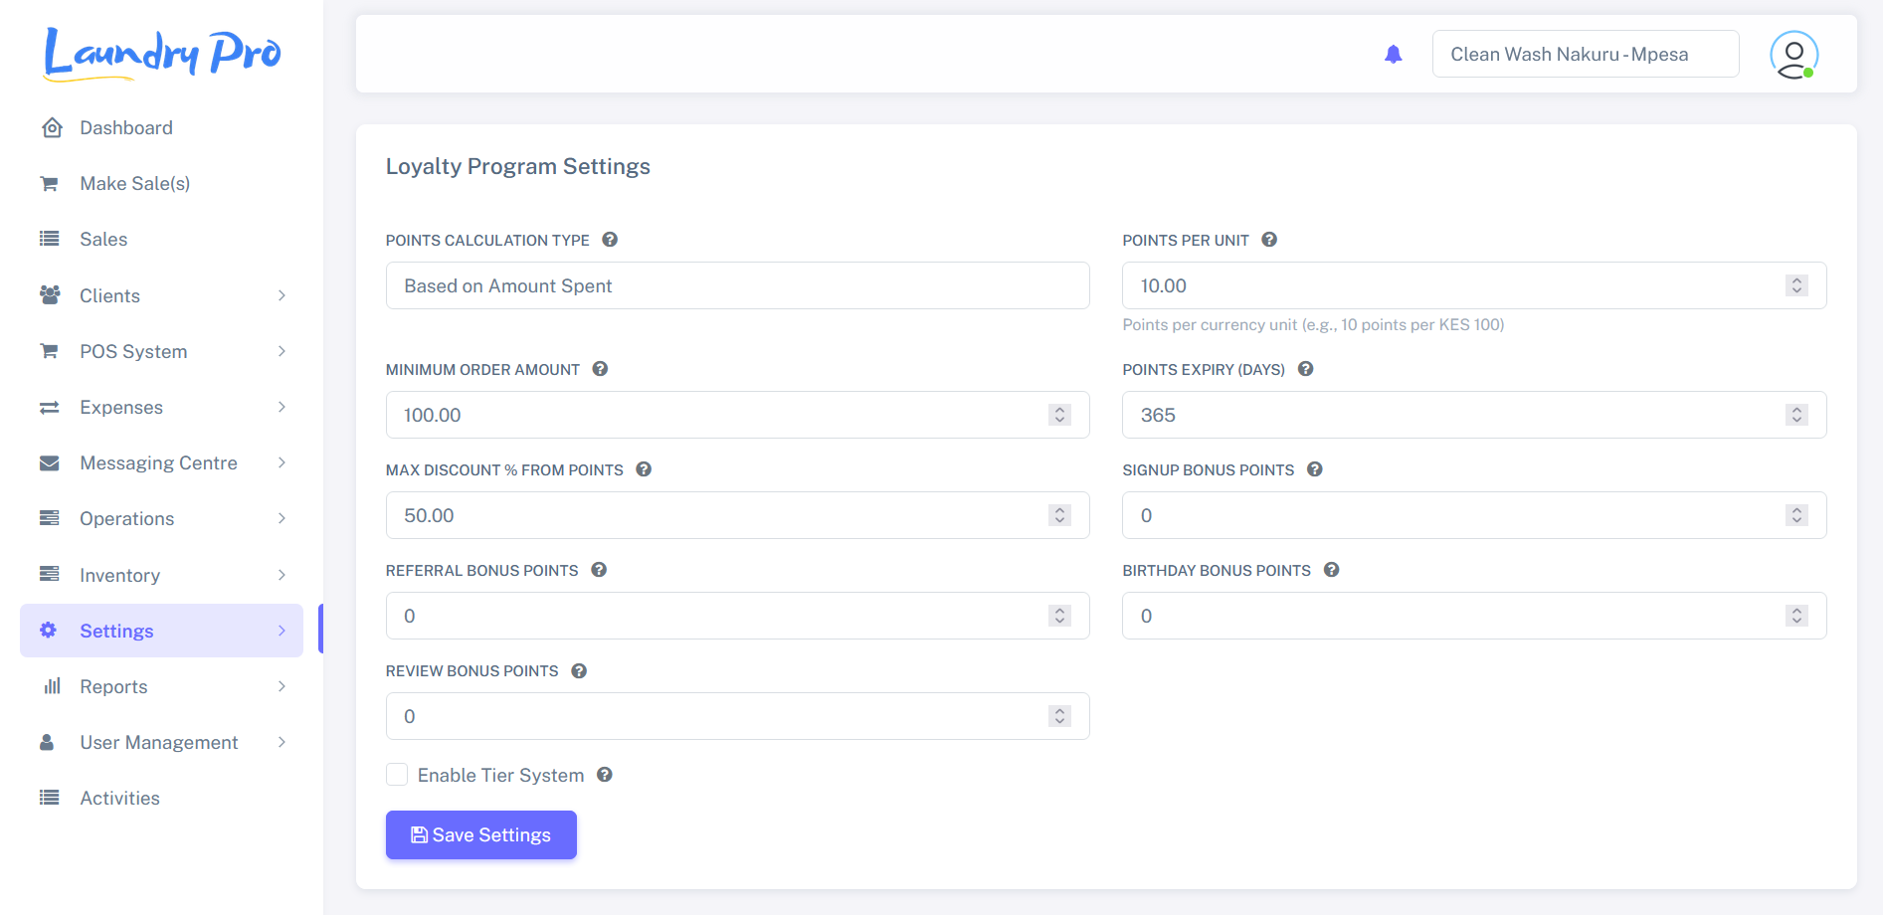Open the user profile avatar
This screenshot has width=1883, height=915.
[x=1793, y=54]
